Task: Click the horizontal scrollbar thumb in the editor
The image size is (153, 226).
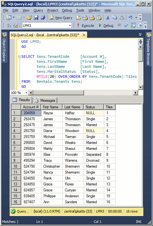Action: click(58, 93)
